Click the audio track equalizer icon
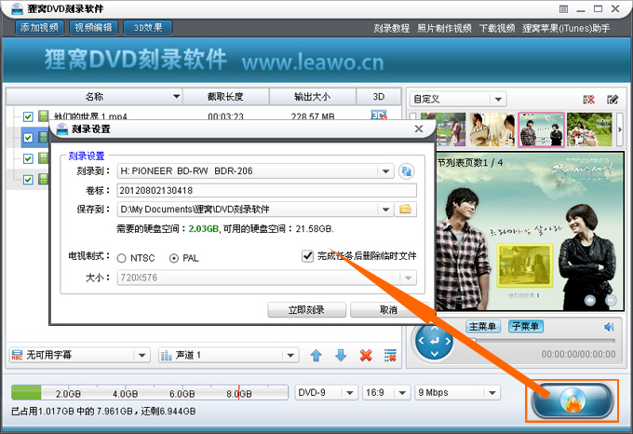The image size is (633, 434). pyautogui.click(x=167, y=355)
